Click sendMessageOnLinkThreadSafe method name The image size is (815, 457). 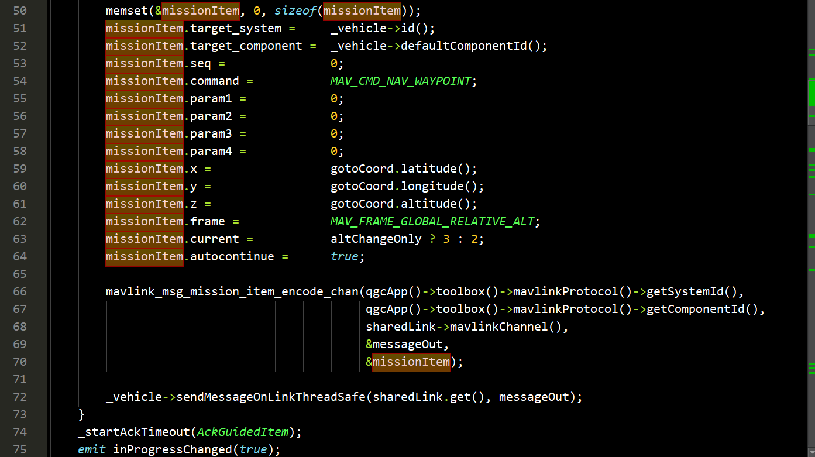pyautogui.click(x=271, y=397)
